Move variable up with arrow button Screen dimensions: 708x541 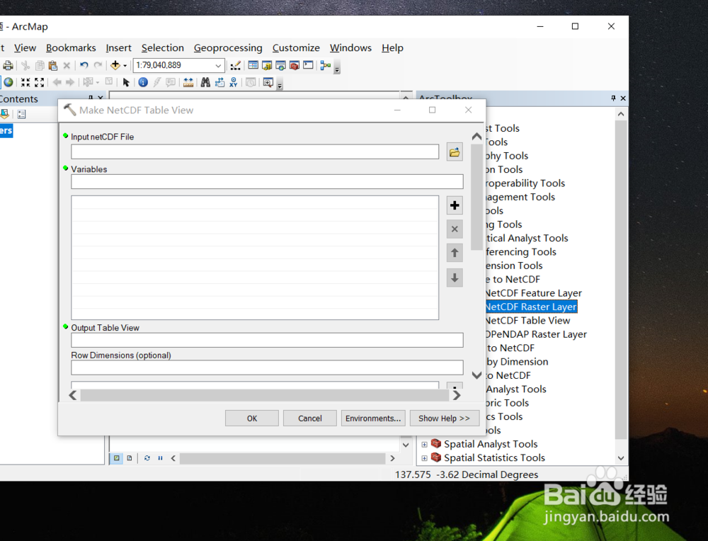(x=455, y=253)
